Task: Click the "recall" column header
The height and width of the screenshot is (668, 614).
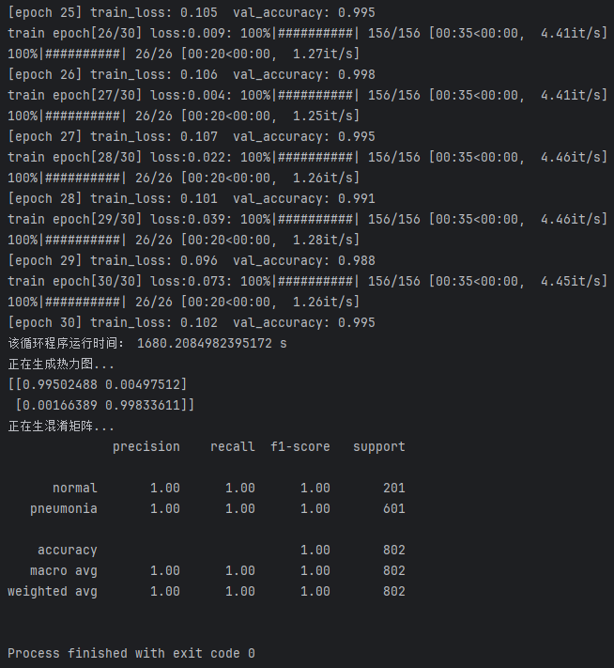Action: click(232, 446)
